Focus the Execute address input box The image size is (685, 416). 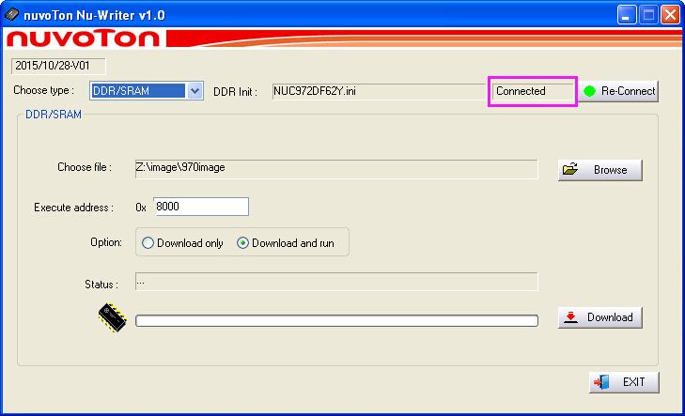(x=200, y=207)
